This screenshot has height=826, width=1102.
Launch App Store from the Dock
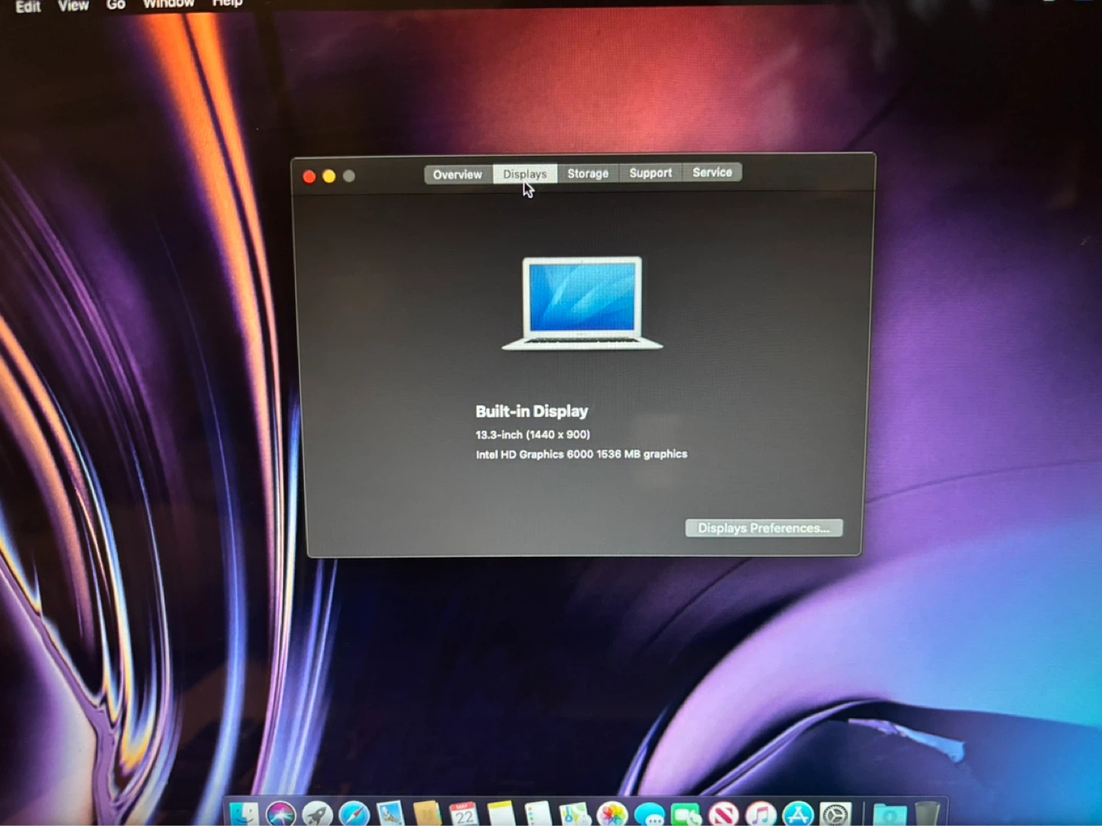click(x=798, y=814)
